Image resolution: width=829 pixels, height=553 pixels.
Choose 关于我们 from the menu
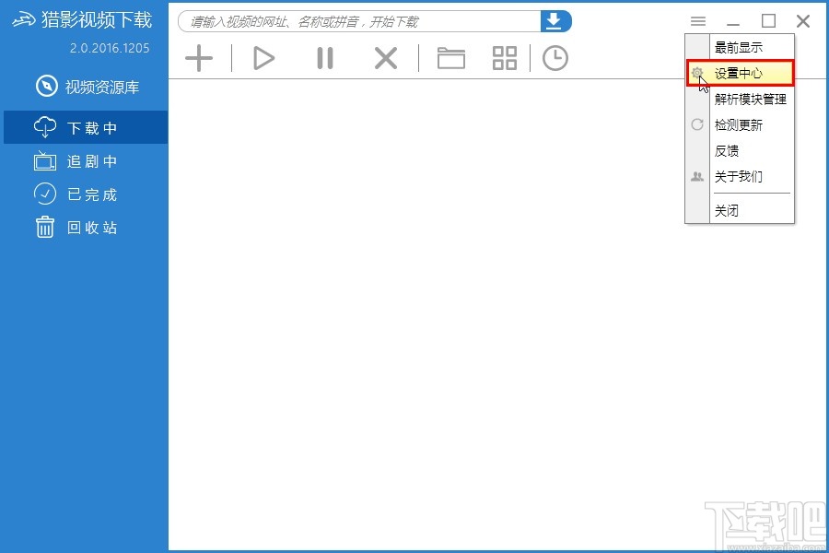coord(740,176)
